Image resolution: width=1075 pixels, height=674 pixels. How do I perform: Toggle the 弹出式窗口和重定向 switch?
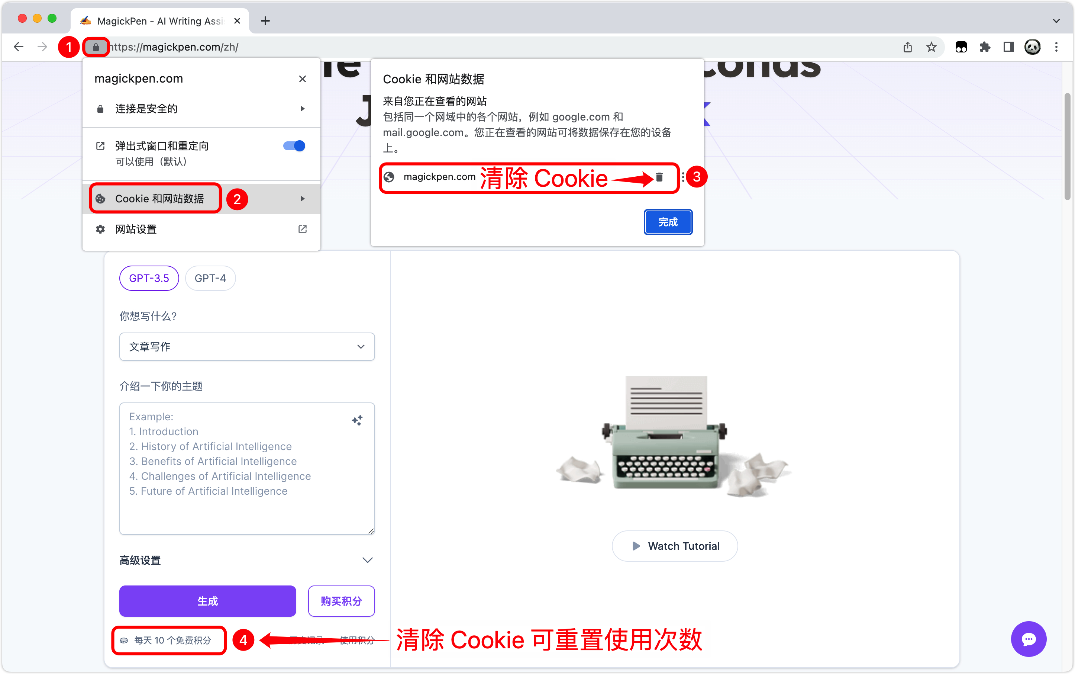tap(294, 146)
